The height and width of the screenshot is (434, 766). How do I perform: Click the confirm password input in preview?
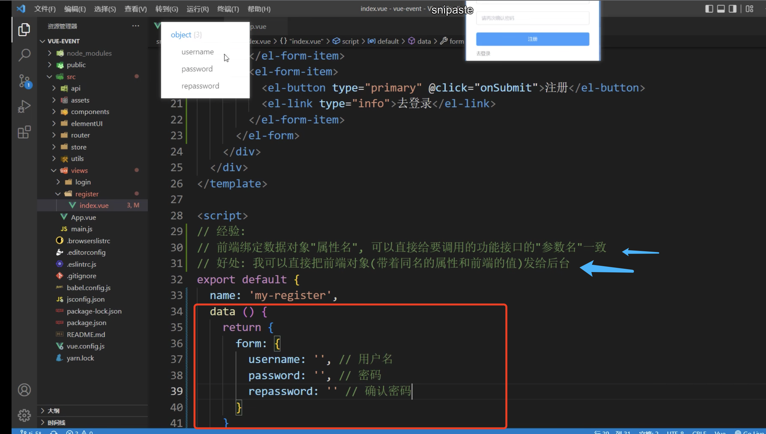[533, 18]
